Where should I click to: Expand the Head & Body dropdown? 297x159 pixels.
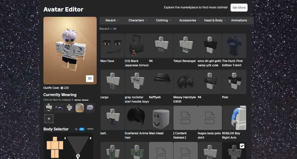click(x=215, y=20)
